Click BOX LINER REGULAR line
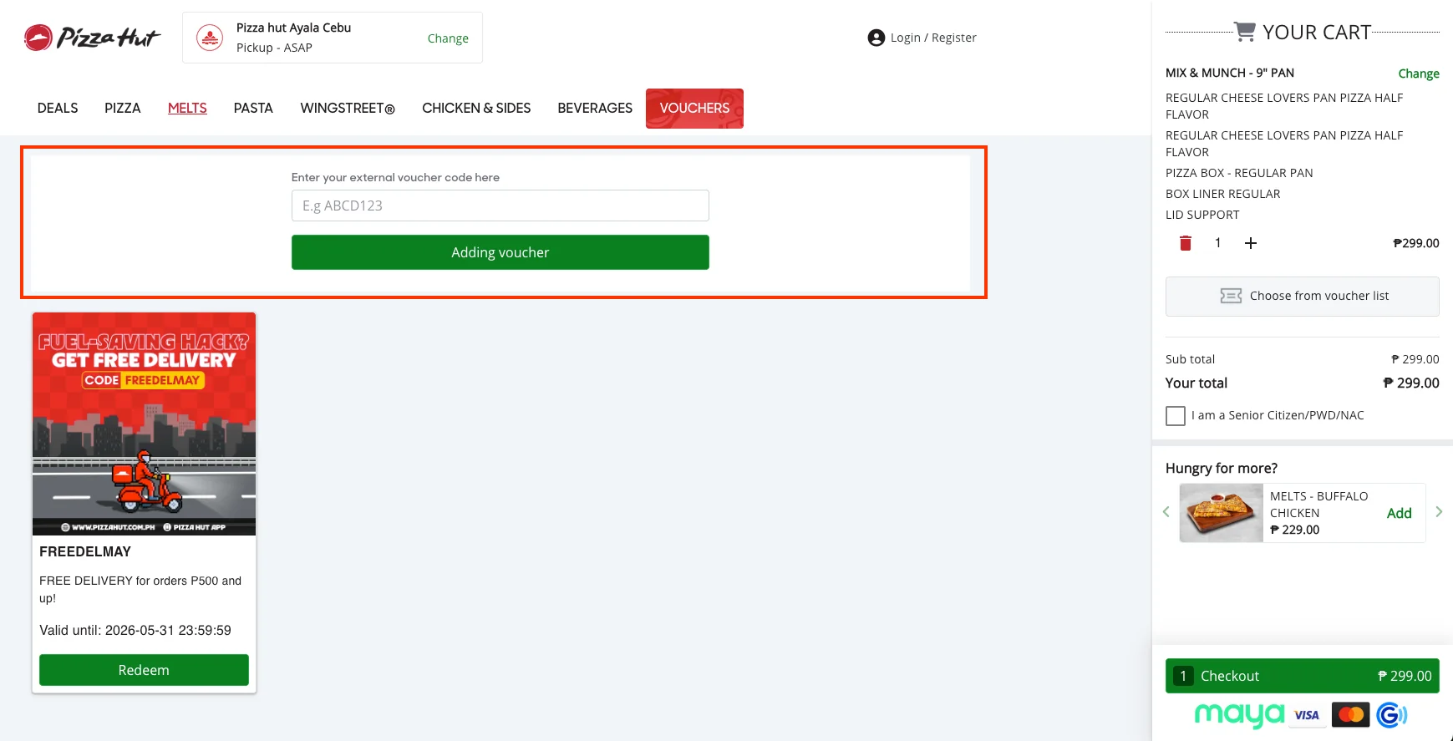Image resolution: width=1453 pixels, height=741 pixels. (x=1222, y=194)
